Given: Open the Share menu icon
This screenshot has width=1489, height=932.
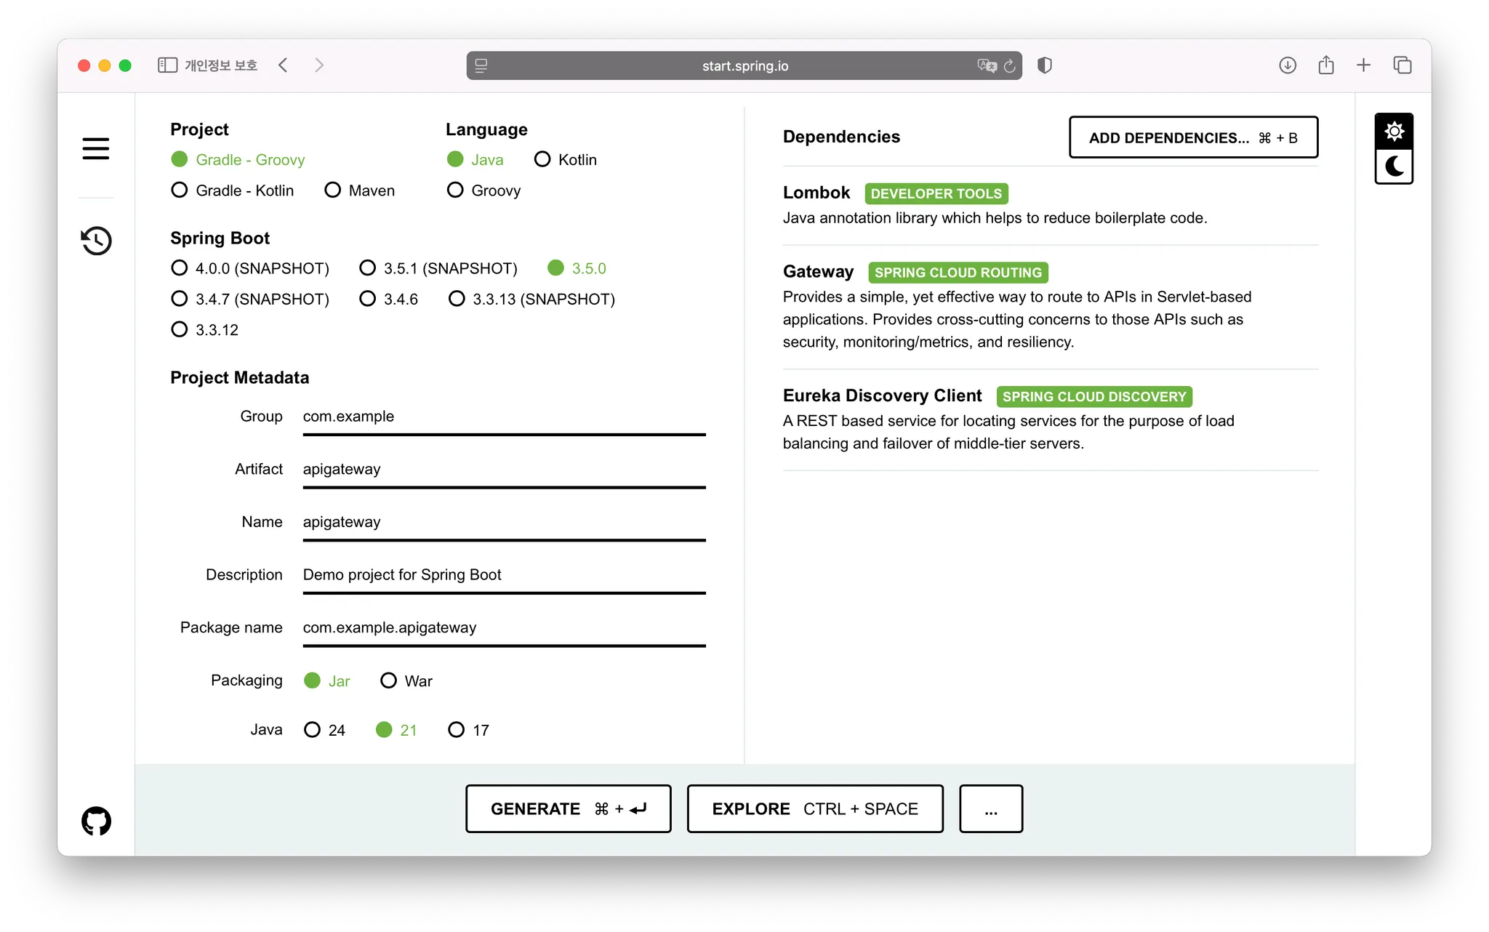Looking at the screenshot, I should [x=1326, y=65].
